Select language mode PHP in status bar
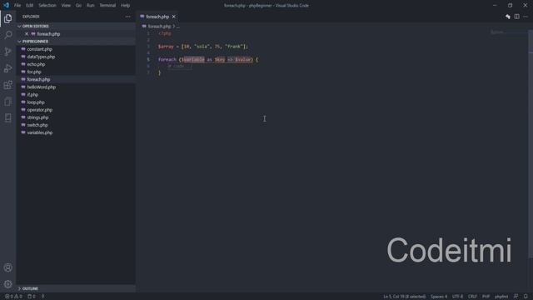This screenshot has width=533, height=300. pos(486,297)
